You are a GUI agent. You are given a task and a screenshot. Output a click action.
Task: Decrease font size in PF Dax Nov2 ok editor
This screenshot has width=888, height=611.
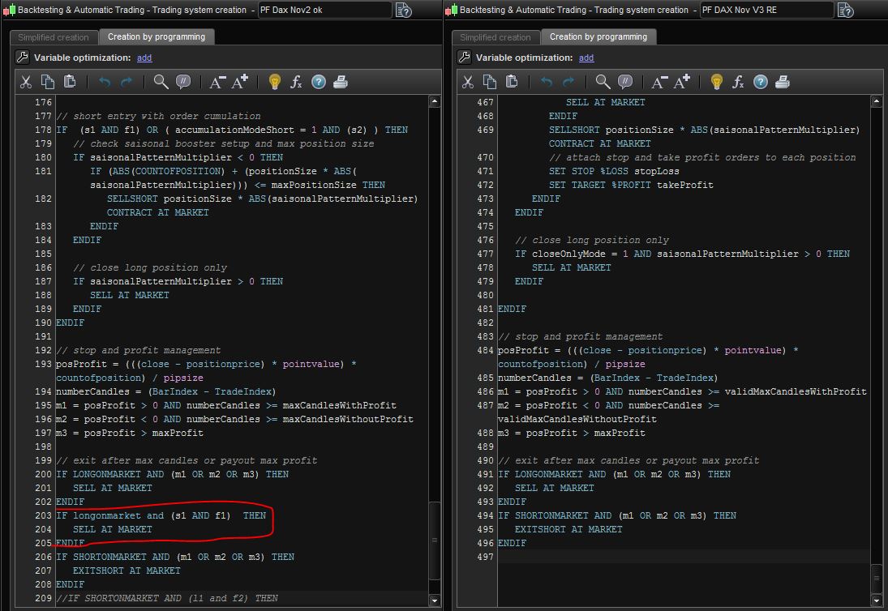point(217,82)
